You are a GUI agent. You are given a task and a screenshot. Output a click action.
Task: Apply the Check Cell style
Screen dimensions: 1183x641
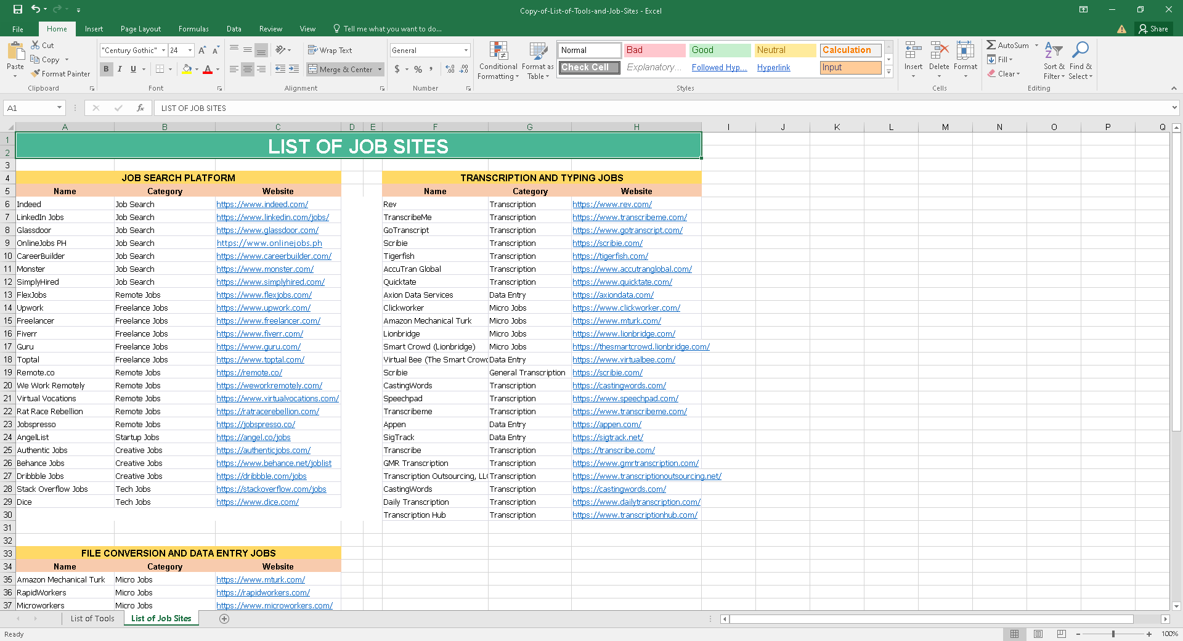pos(590,68)
